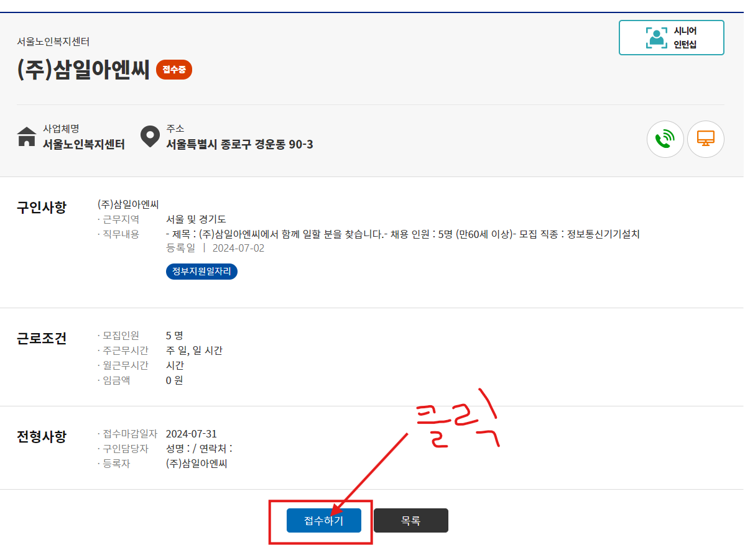The height and width of the screenshot is (545, 745).
Task: Click the location pin icon beside 주소
Action: tap(150, 137)
